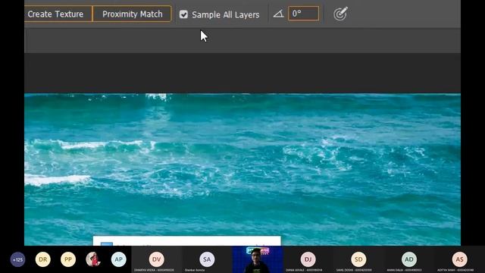Select the Proximity Match option
This screenshot has width=485, height=273.
(132, 14)
